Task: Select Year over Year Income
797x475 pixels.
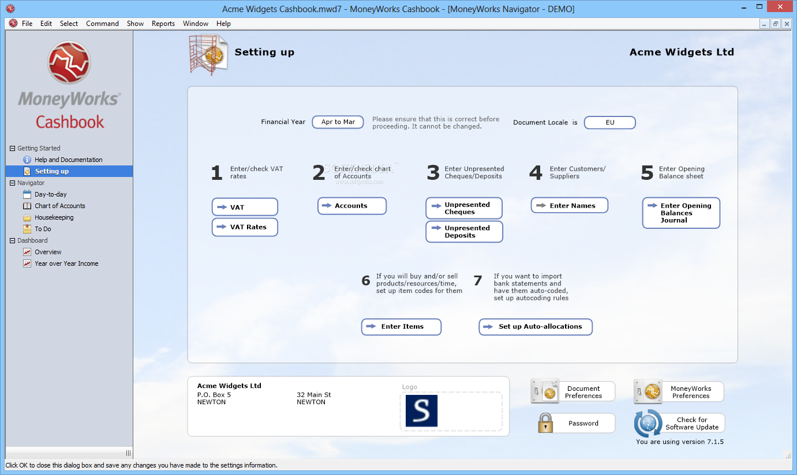Action: [x=66, y=263]
